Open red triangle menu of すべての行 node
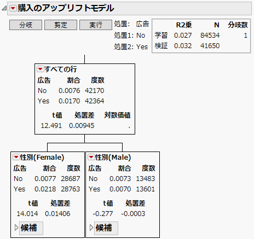Image resolution: width=254 pixels, height=239 pixels. pyautogui.click(x=40, y=69)
